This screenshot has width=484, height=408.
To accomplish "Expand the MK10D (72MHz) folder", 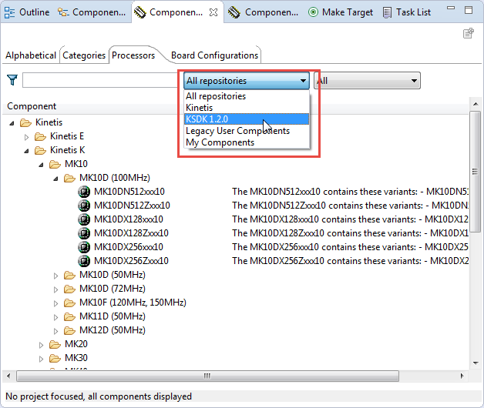I will (x=55, y=289).
